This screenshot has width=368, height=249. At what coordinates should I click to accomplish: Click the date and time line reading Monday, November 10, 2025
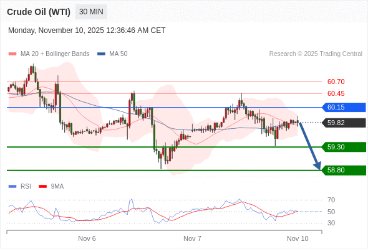point(87,31)
